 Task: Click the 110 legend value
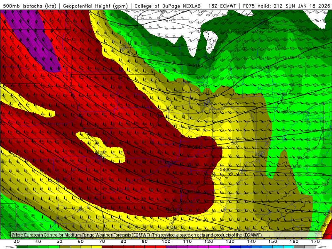(x=188, y=242)
